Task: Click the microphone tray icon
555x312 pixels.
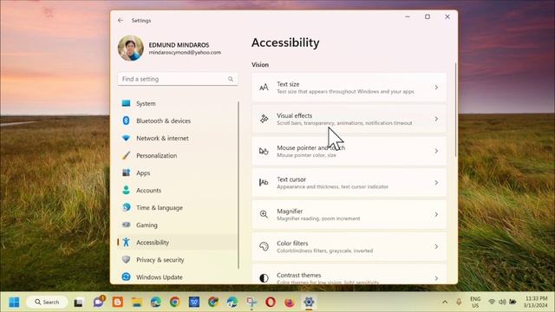Action: click(459, 302)
